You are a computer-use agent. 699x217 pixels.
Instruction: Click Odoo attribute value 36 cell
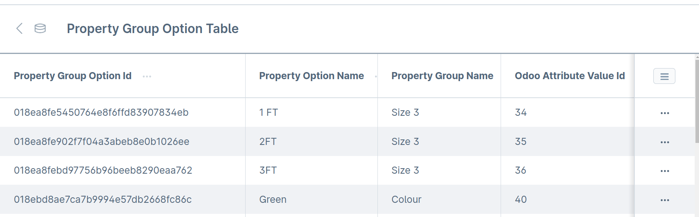pyautogui.click(x=521, y=170)
